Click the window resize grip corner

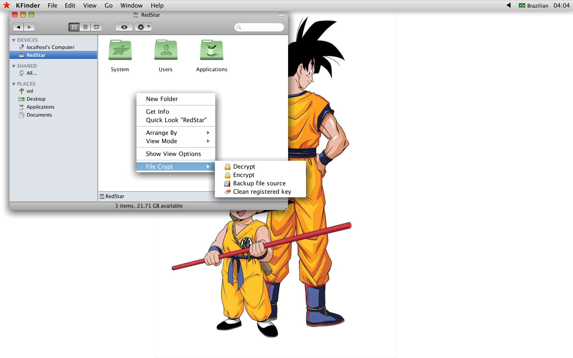(x=285, y=207)
